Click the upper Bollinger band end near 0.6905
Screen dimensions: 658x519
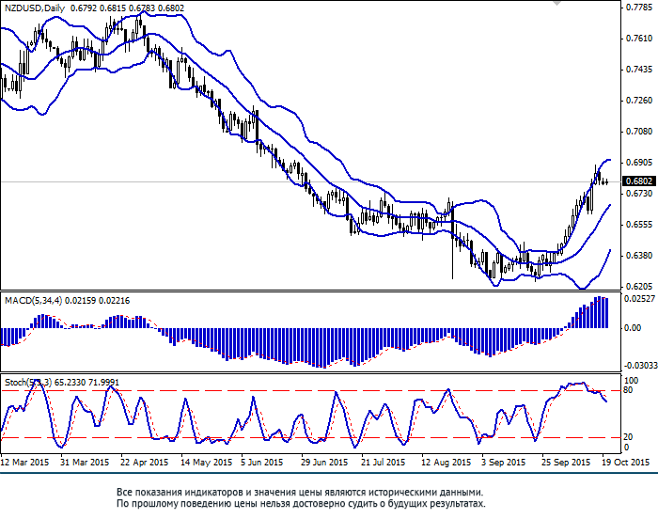(608, 160)
